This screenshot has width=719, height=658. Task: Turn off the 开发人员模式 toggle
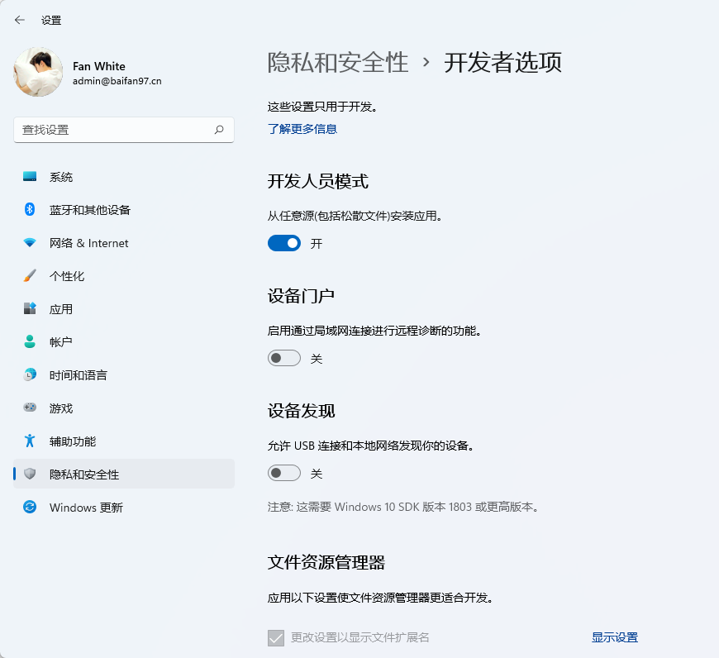point(283,244)
